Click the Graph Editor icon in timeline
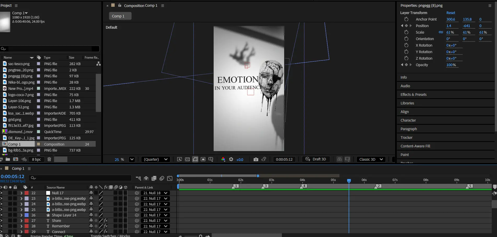Screen dimensions: 497x237 coord(170,178)
